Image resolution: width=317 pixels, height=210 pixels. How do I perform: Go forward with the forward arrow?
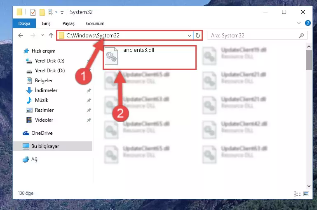(x=33, y=35)
